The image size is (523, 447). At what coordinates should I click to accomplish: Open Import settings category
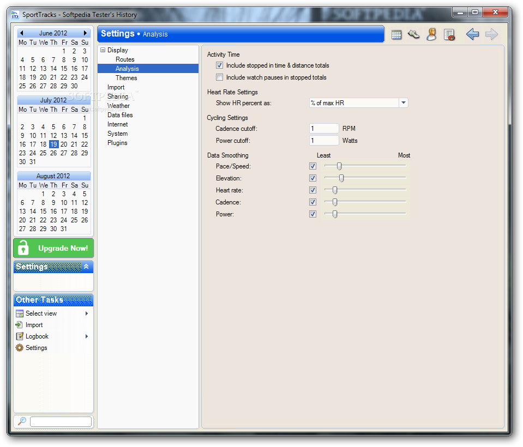coord(116,87)
